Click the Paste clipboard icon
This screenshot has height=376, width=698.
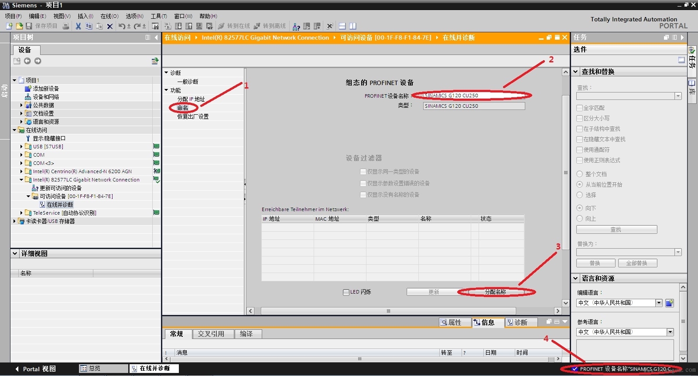pos(99,26)
